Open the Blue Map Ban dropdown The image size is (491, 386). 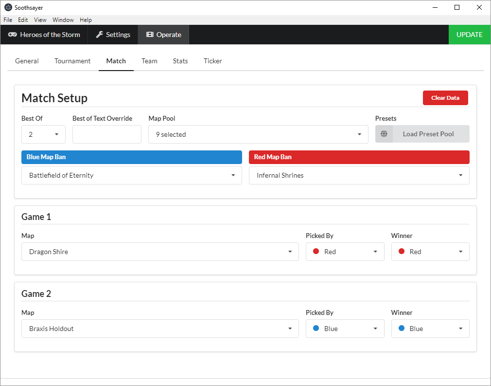coord(132,175)
